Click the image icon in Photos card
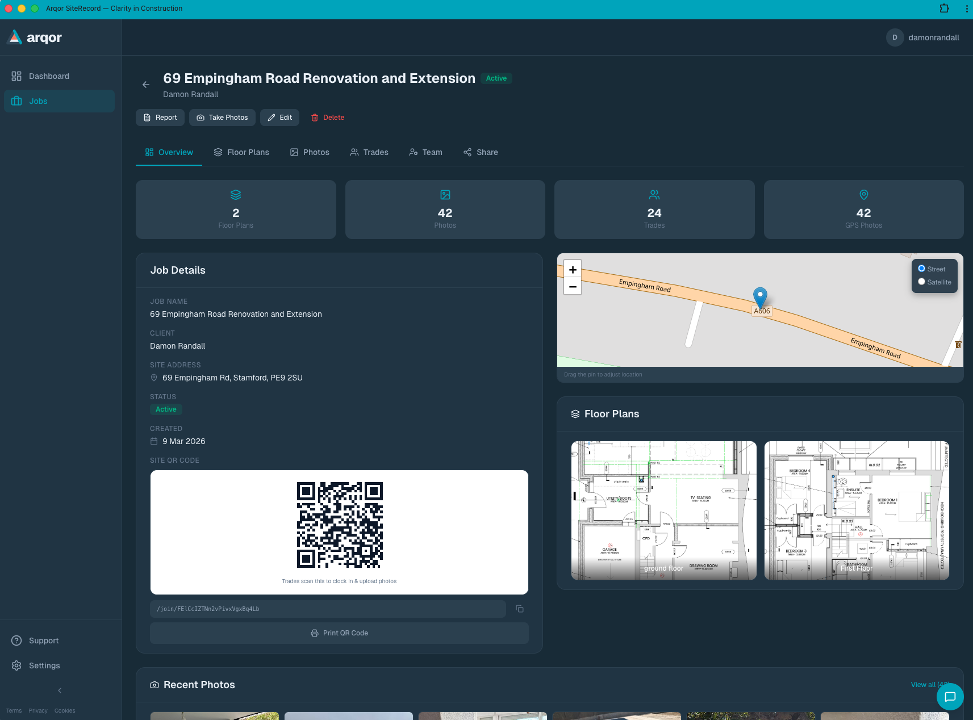The image size is (973, 720). [445, 195]
